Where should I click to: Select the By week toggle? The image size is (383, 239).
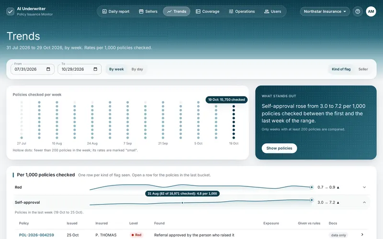(116, 69)
